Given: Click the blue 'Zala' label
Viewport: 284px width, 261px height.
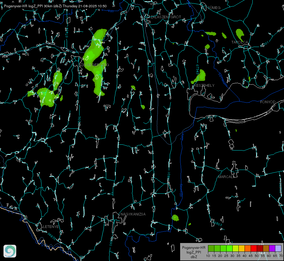Looking at the screenshot, I should pos(182,136).
